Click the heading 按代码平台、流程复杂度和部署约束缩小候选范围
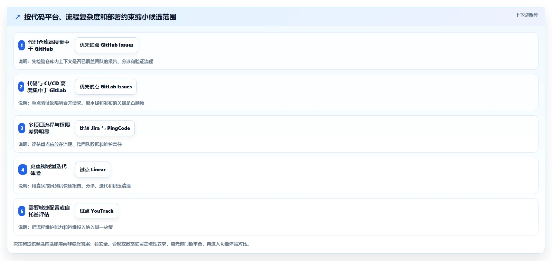552x261 pixels. pyautogui.click(x=100, y=17)
